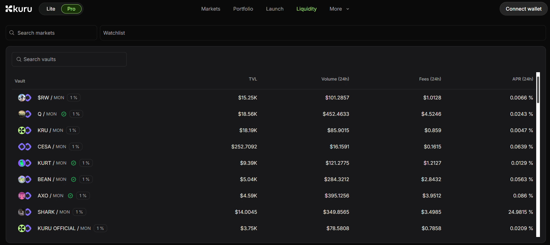Expand the More menu chevron
550x245 pixels.
(348, 9)
